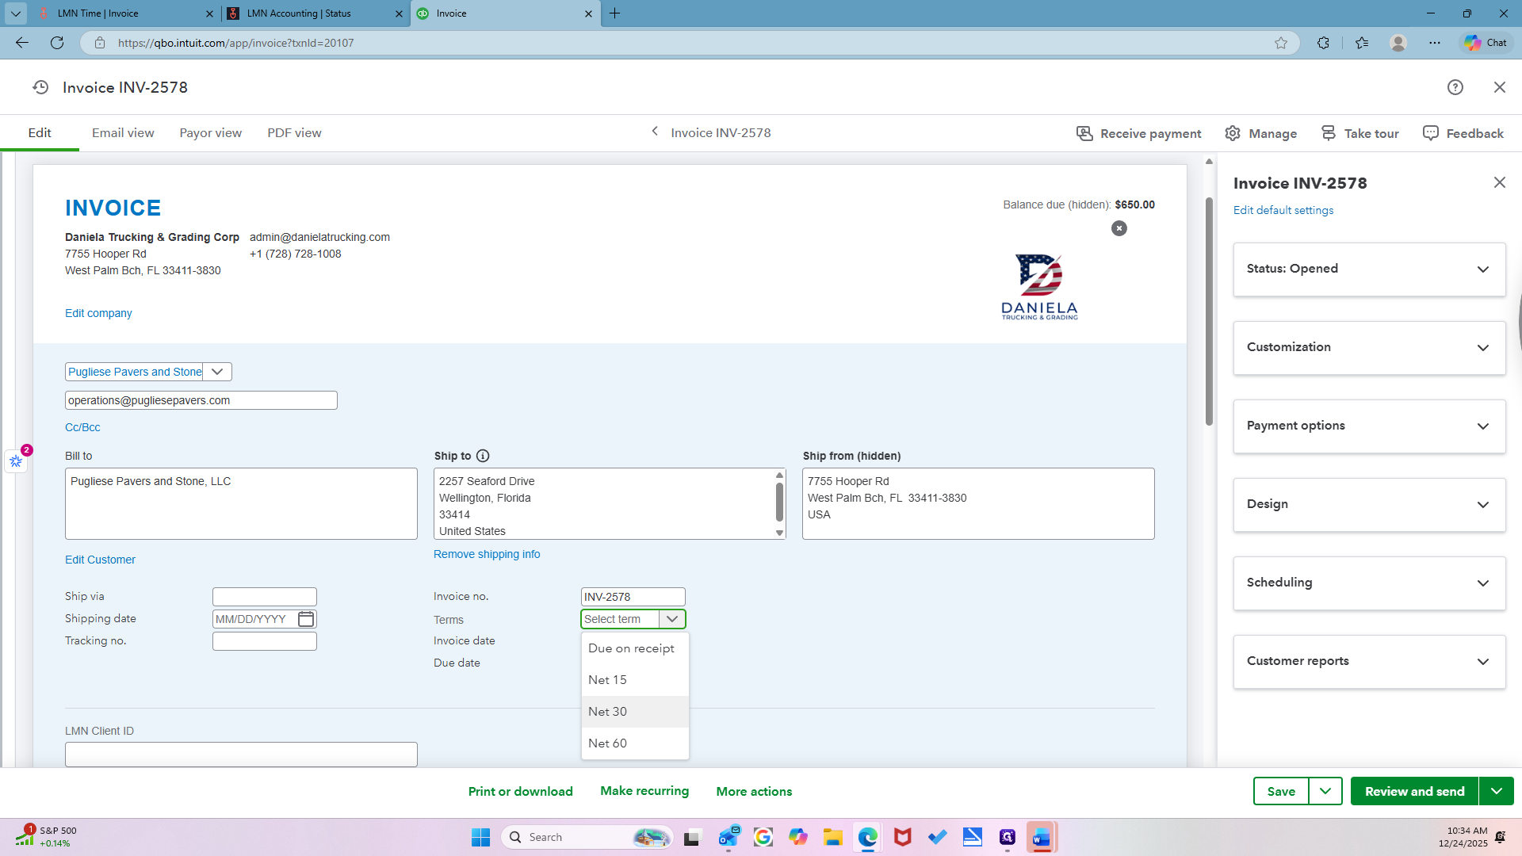Open the invoice history clock icon
This screenshot has height=856, width=1522.
(x=40, y=87)
